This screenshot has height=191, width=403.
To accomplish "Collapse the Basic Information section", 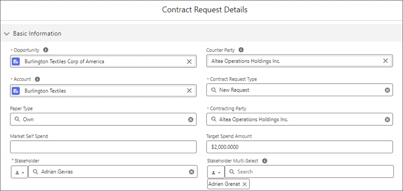I will coord(6,33).
